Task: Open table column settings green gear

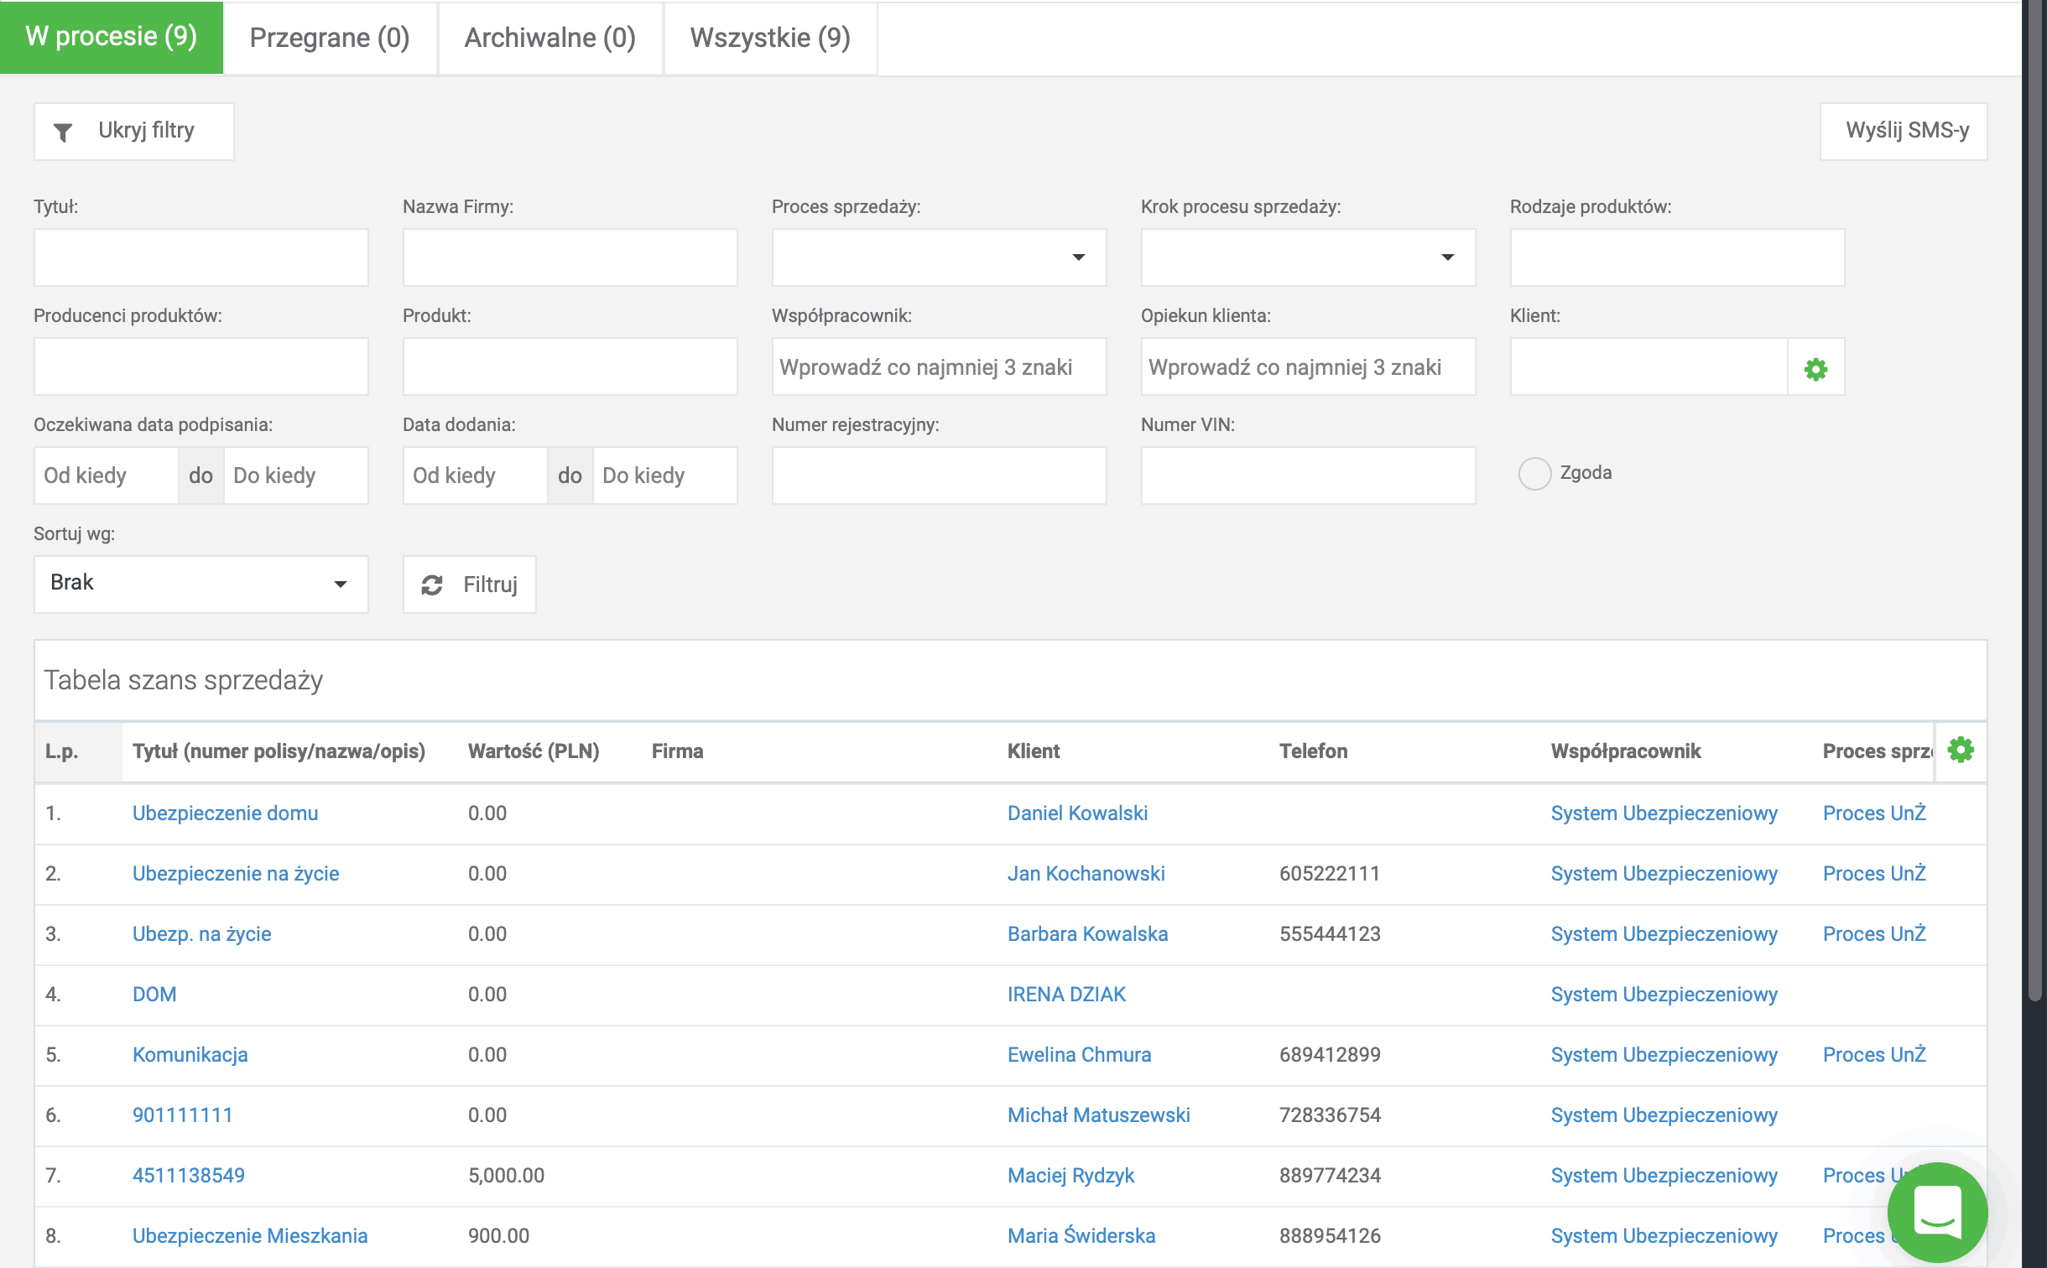Action: pos(1961,750)
